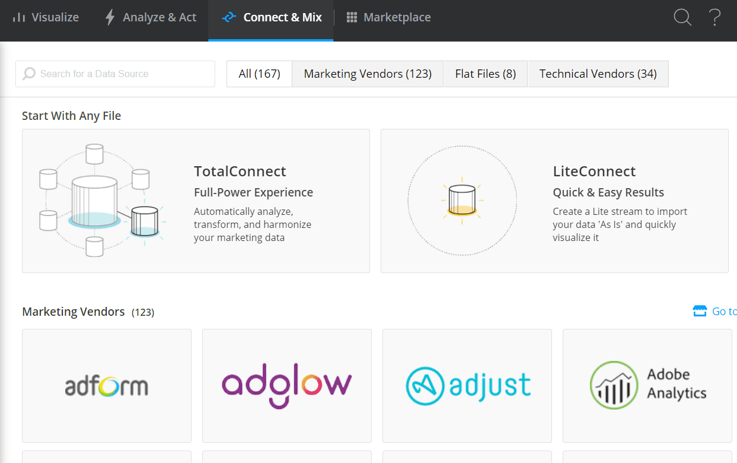
Task: Switch to the Visualize tab
Action: (46, 17)
